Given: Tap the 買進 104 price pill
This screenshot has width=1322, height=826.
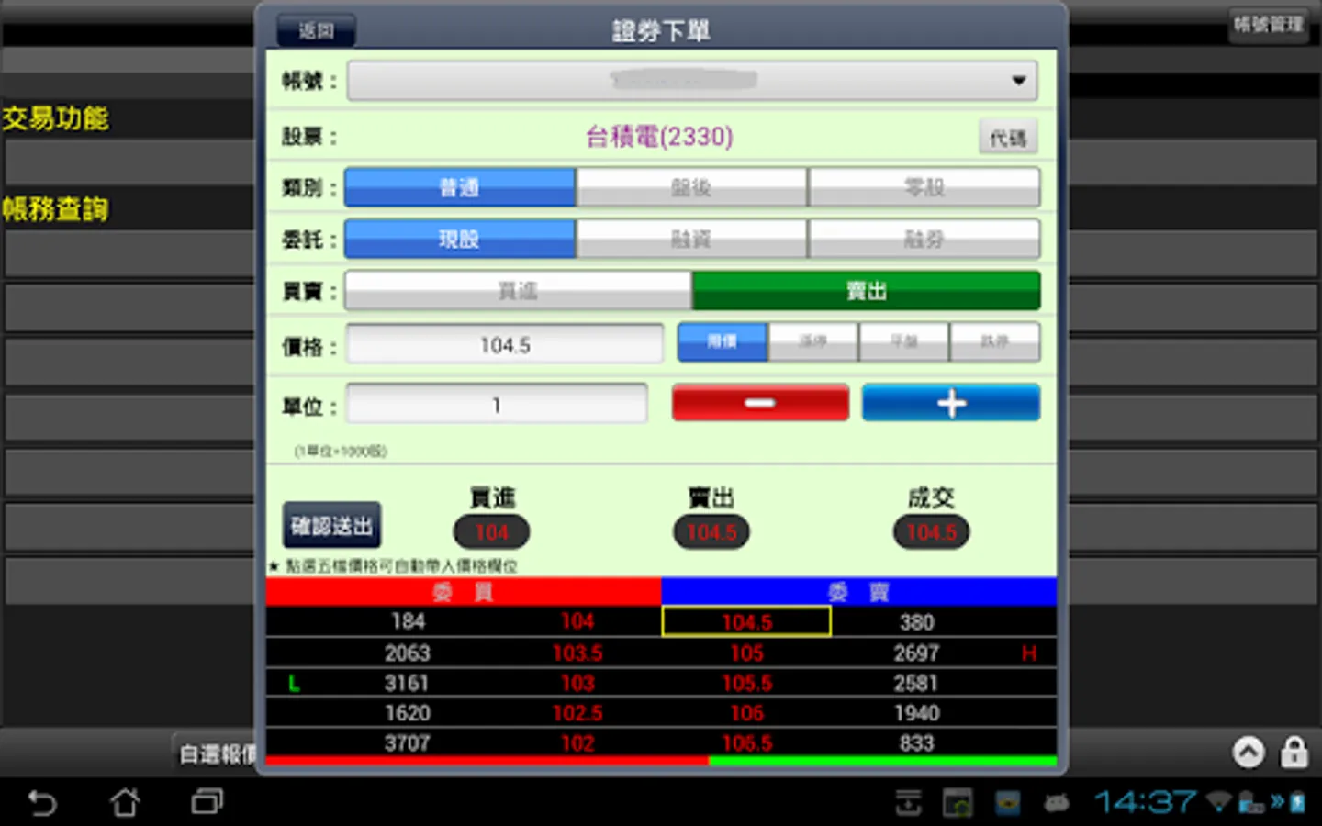Looking at the screenshot, I should point(491,532).
